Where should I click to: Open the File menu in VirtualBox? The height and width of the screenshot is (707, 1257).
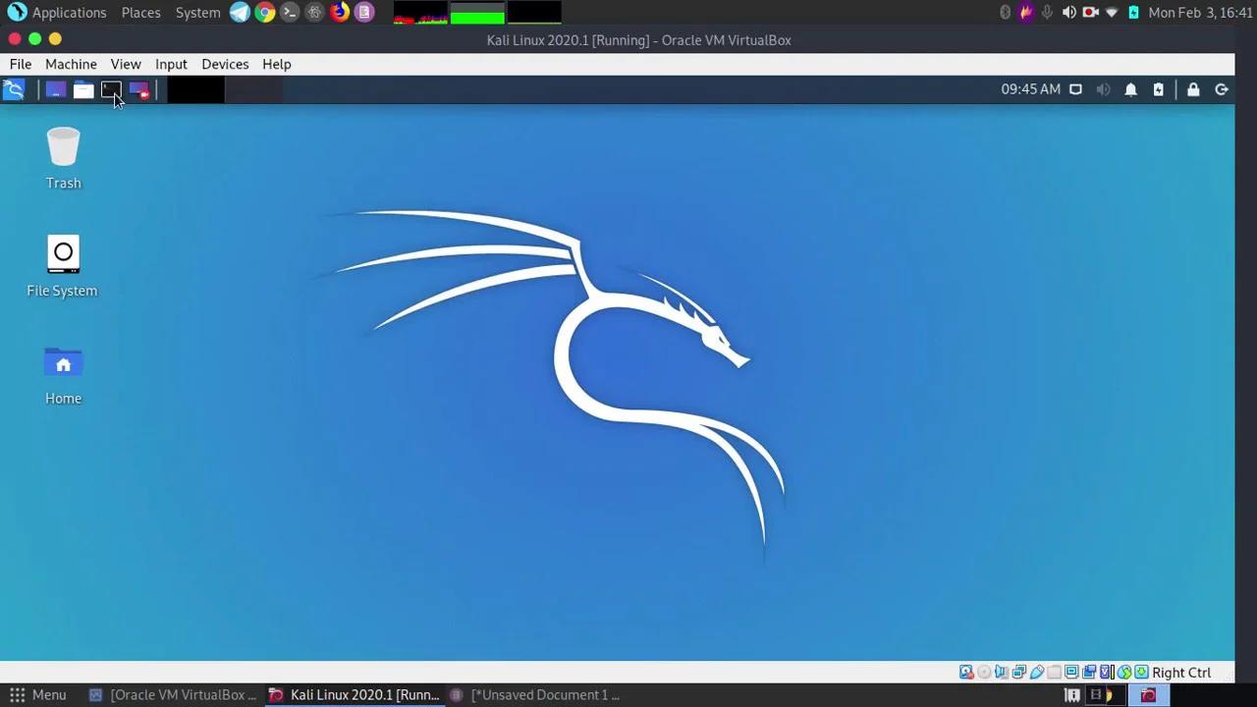tap(21, 64)
